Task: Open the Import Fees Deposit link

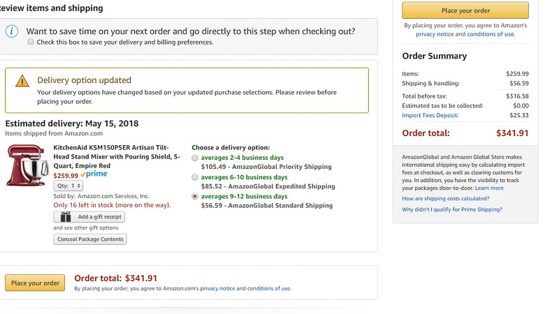Action: tap(430, 115)
